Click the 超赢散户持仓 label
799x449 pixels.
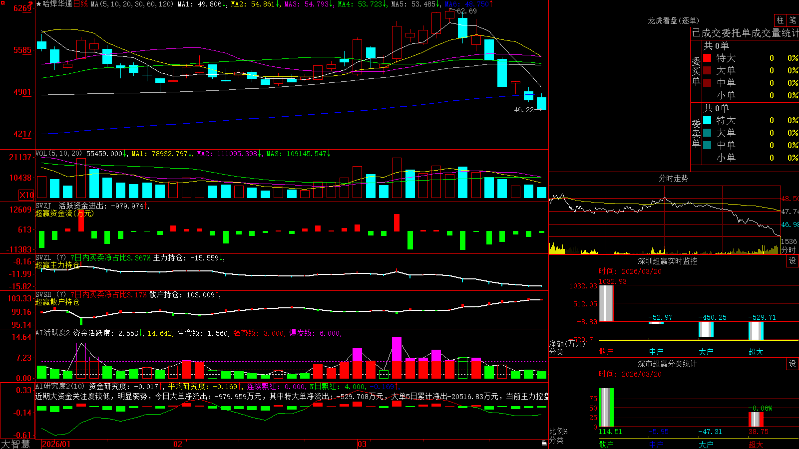pos(57,302)
